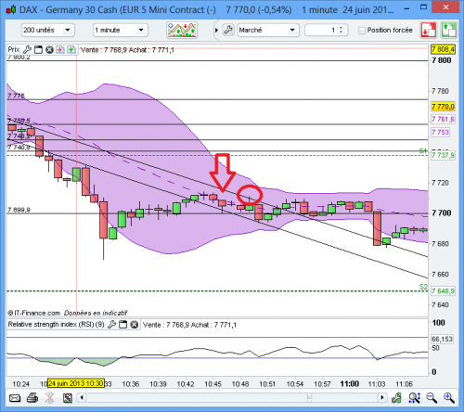The image size is (464, 412).
Task: Click the trading wrench settings icon
Action: (228, 30)
